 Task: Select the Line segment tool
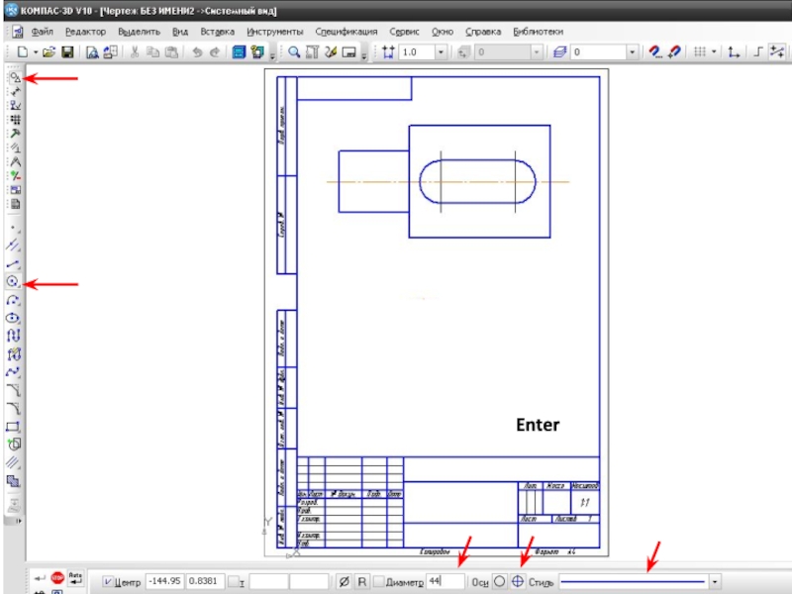point(13,263)
